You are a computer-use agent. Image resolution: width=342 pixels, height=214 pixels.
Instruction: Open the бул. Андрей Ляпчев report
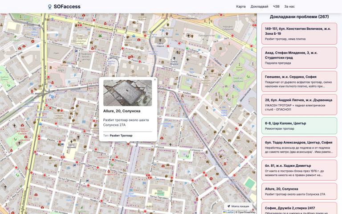(x=299, y=104)
